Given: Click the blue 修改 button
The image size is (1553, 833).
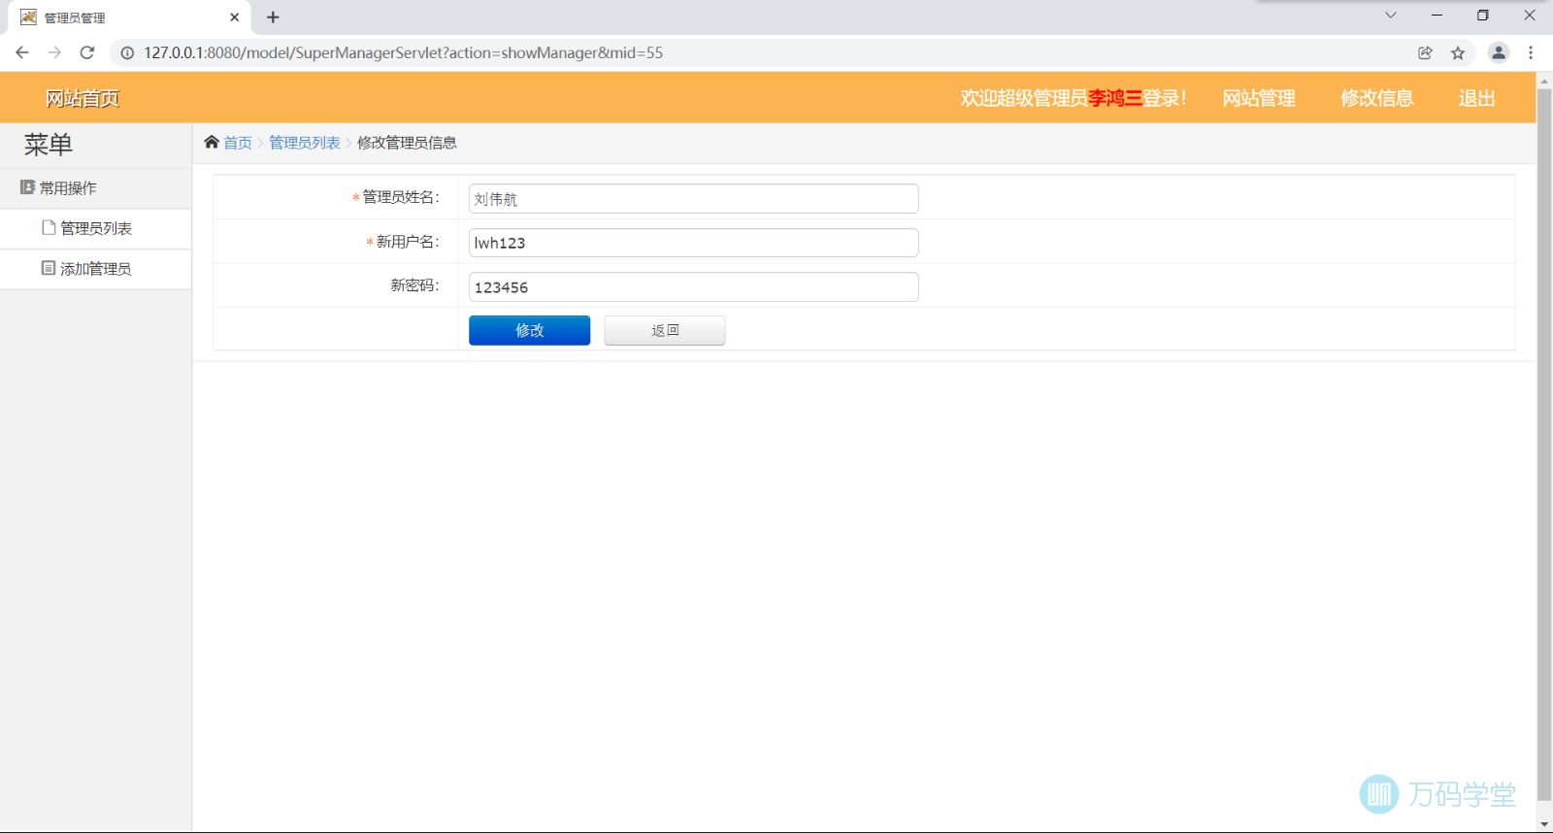Looking at the screenshot, I should pyautogui.click(x=529, y=330).
